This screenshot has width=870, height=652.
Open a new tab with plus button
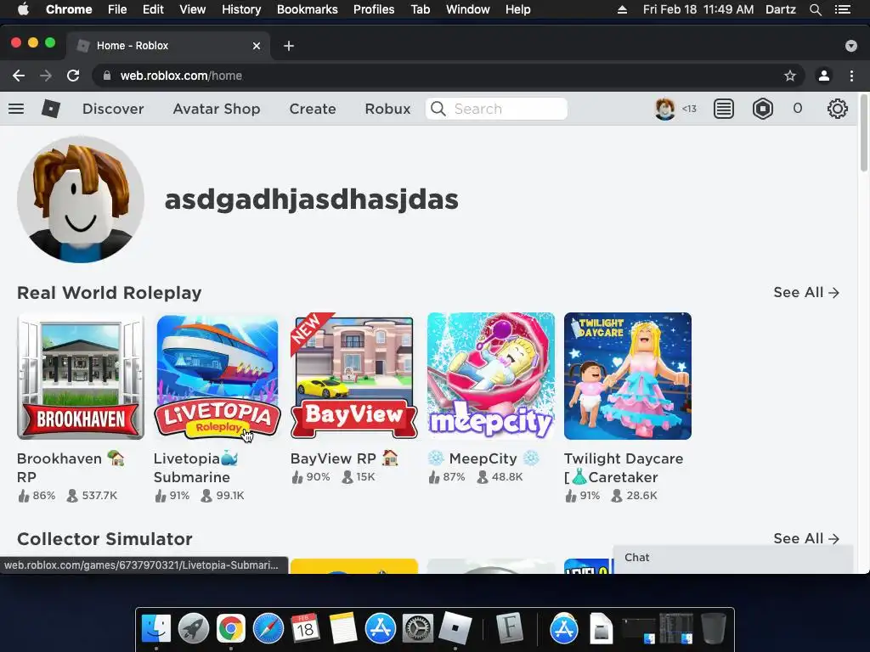click(289, 46)
